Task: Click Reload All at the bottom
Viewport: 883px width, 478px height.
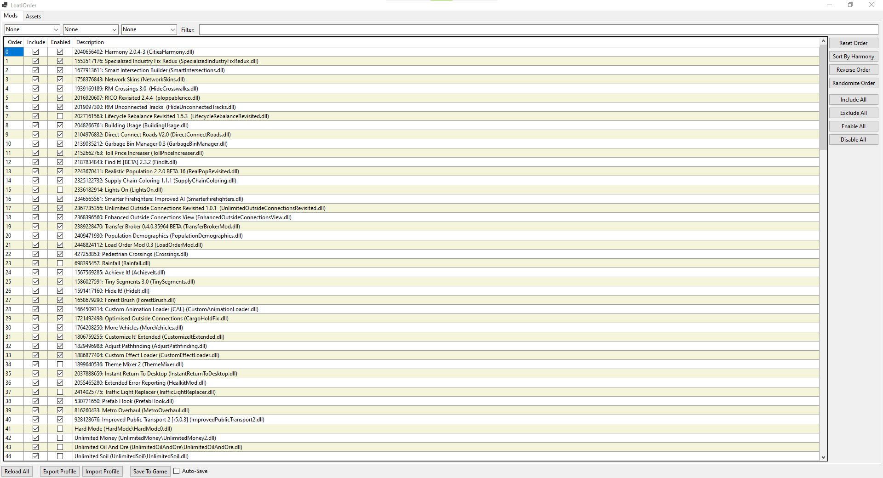Action: point(17,472)
